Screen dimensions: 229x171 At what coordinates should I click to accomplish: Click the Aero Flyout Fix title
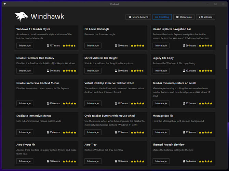26,145
